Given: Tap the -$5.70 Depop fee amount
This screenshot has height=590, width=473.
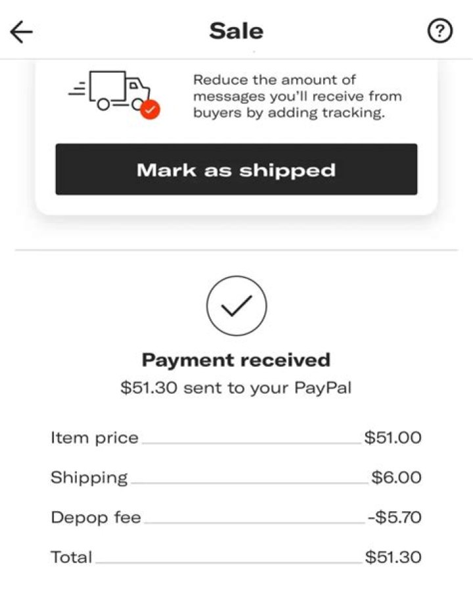Looking at the screenshot, I should coord(395,517).
